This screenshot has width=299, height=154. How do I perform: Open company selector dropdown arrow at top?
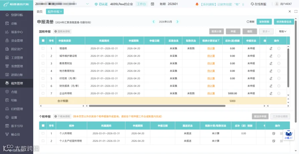(x=87, y=4)
